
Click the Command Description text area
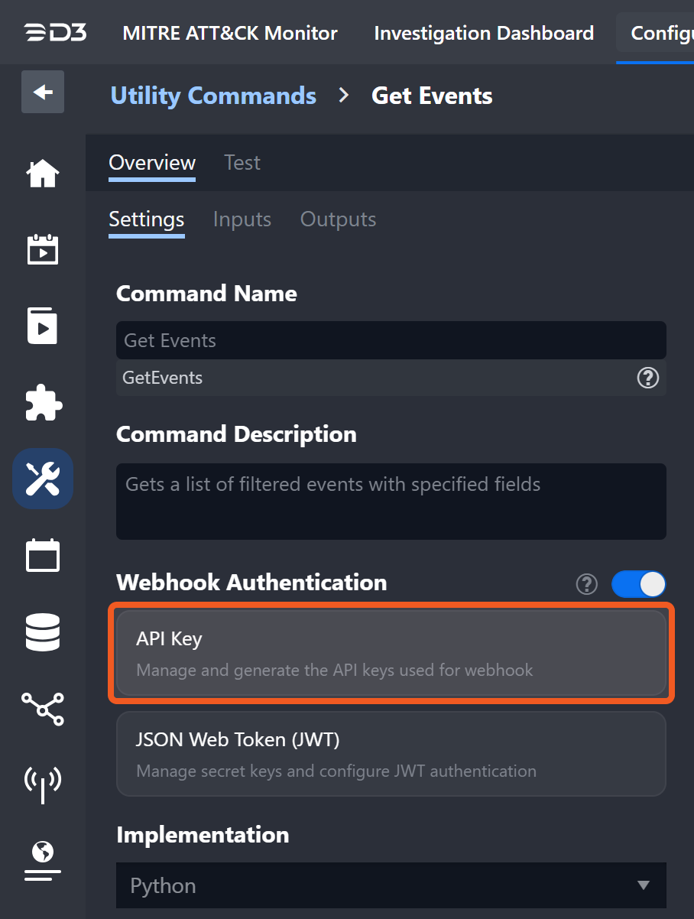pyautogui.click(x=391, y=501)
